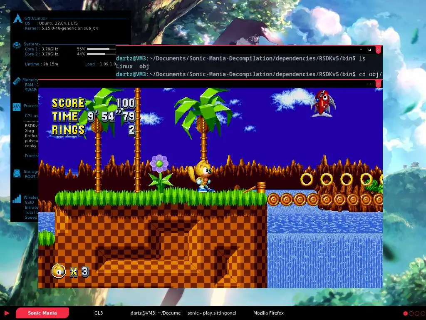
Task: Click the Xorg process entry in Conky
Action: coord(30,130)
